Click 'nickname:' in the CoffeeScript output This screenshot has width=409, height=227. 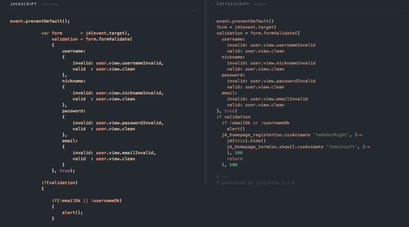coord(233,57)
